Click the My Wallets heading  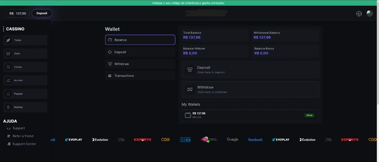tap(191, 104)
